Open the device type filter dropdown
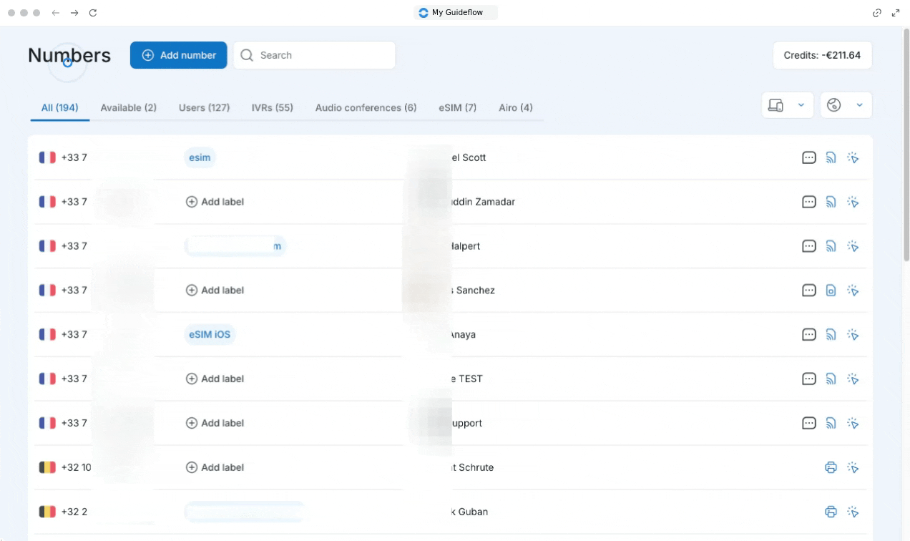 pos(788,105)
